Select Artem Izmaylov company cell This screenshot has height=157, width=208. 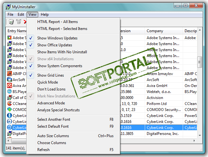[164, 74]
